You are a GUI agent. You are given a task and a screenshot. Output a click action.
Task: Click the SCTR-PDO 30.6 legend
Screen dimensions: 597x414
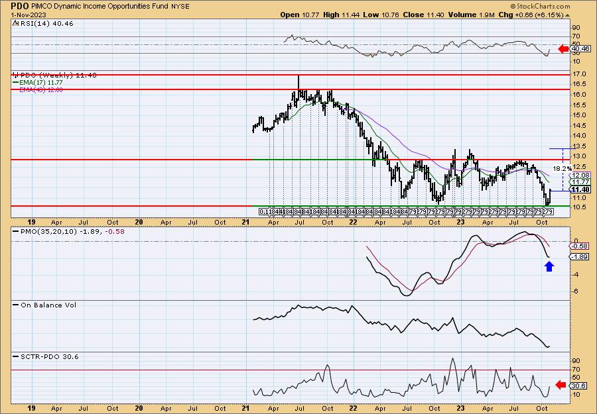46,356
